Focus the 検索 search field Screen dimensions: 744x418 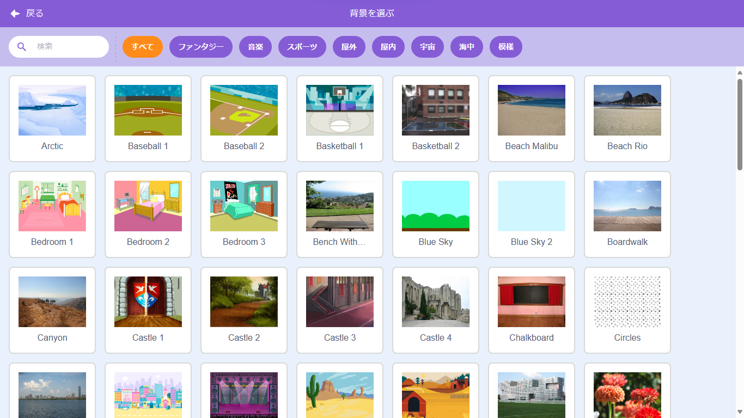pos(59,47)
